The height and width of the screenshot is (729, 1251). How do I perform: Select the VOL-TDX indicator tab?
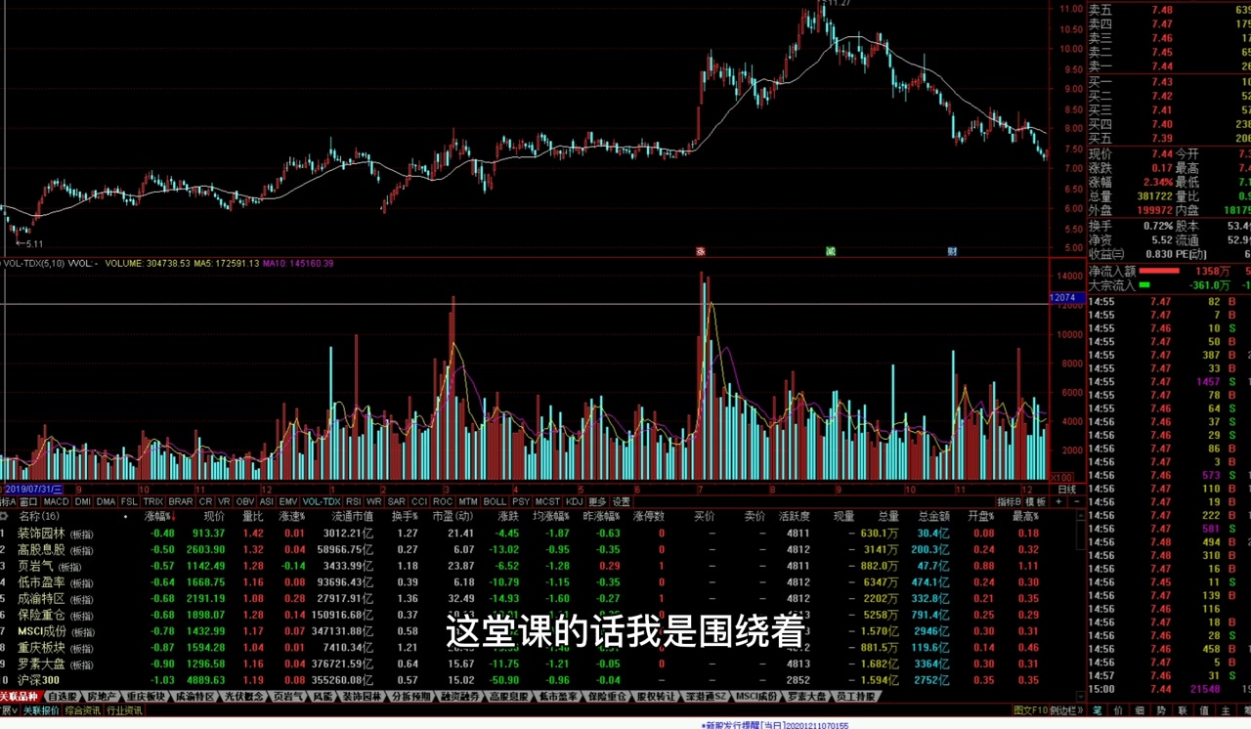(321, 501)
